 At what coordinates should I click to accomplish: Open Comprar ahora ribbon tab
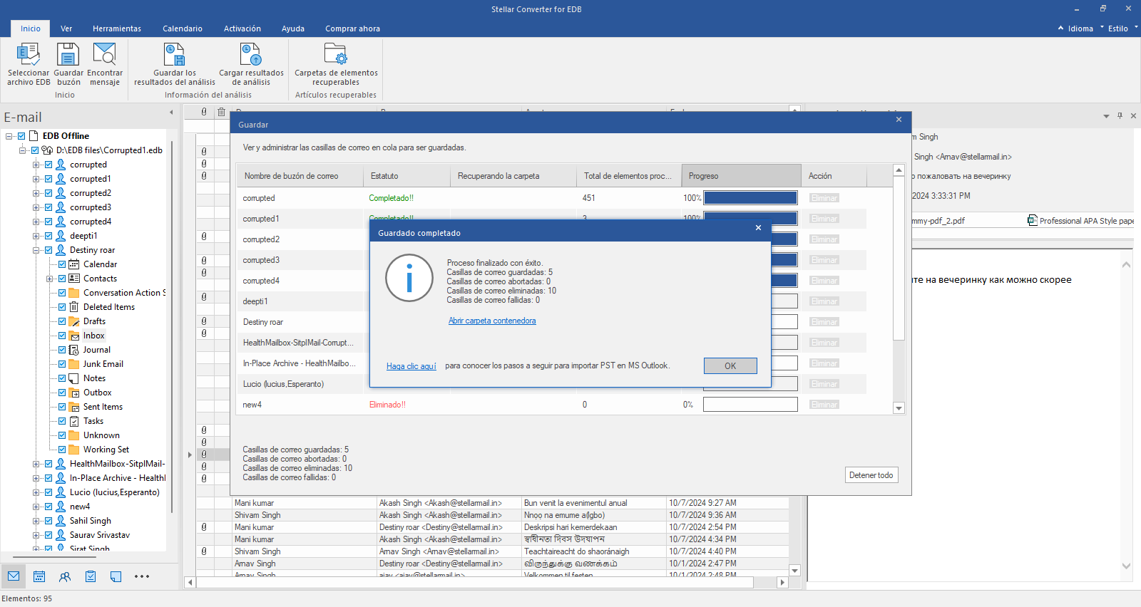[x=352, y=28]
